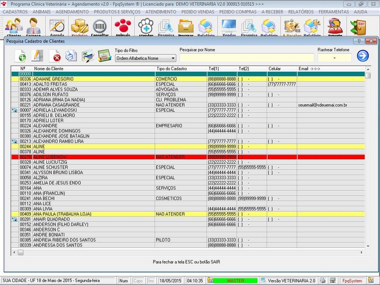Open the Clientes toolbar icon
This screenshot has width=380, height=285.
click(14, 27)
